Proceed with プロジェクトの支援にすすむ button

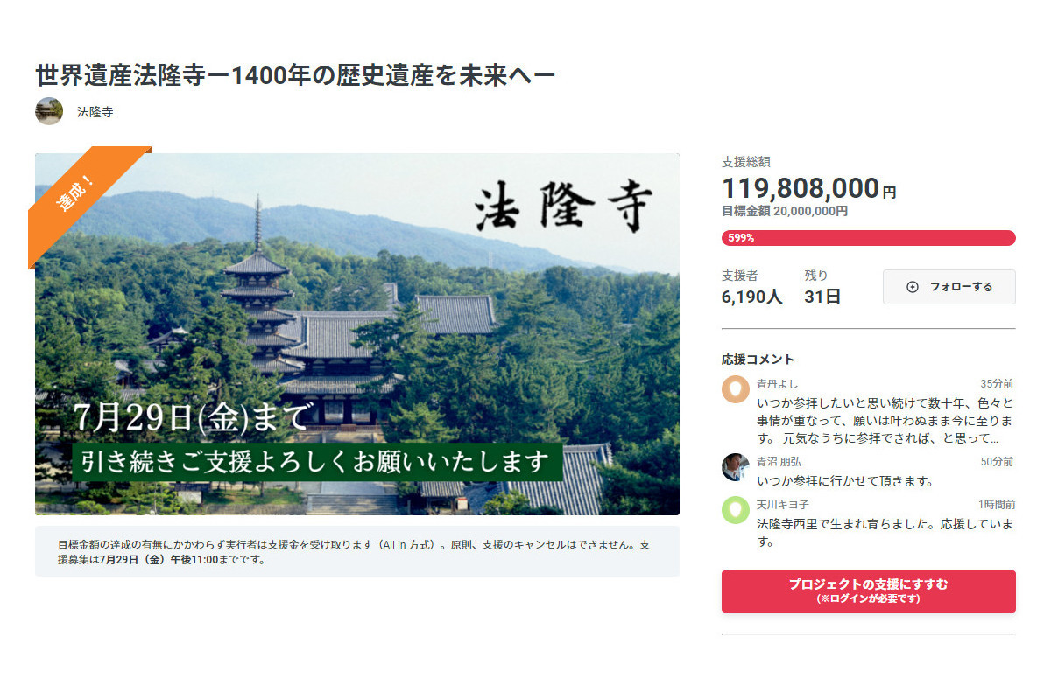868,591
